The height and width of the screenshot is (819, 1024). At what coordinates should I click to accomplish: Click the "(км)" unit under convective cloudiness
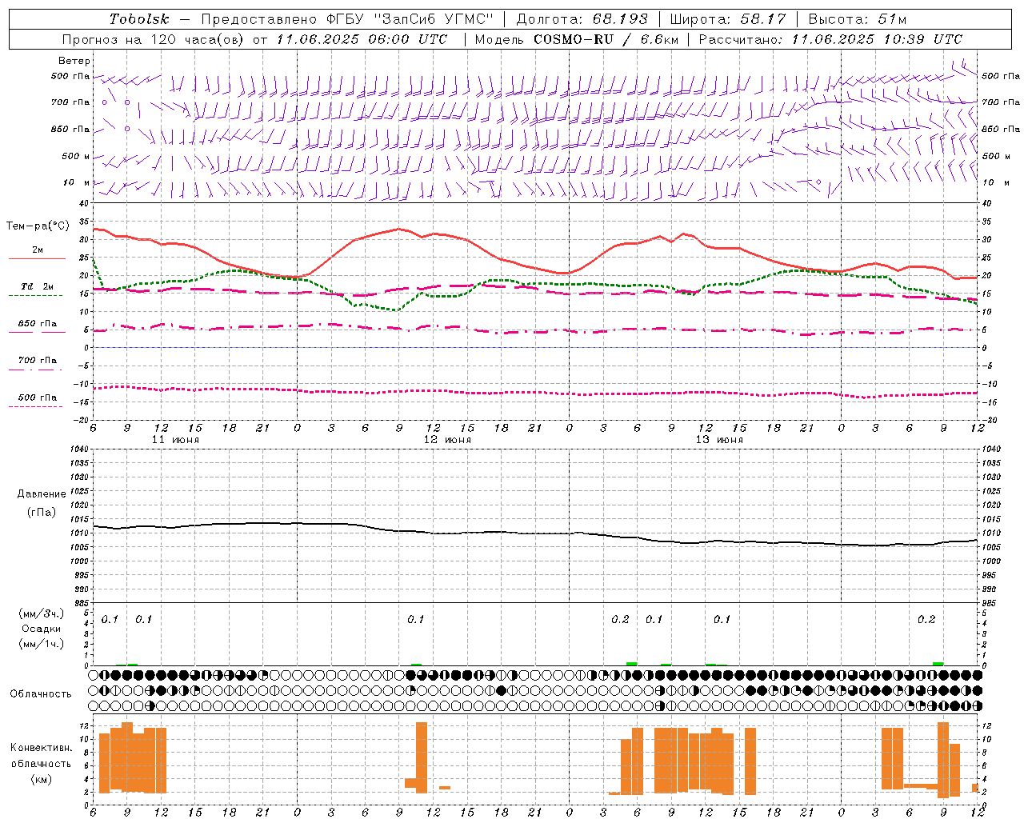click(42, 779)
